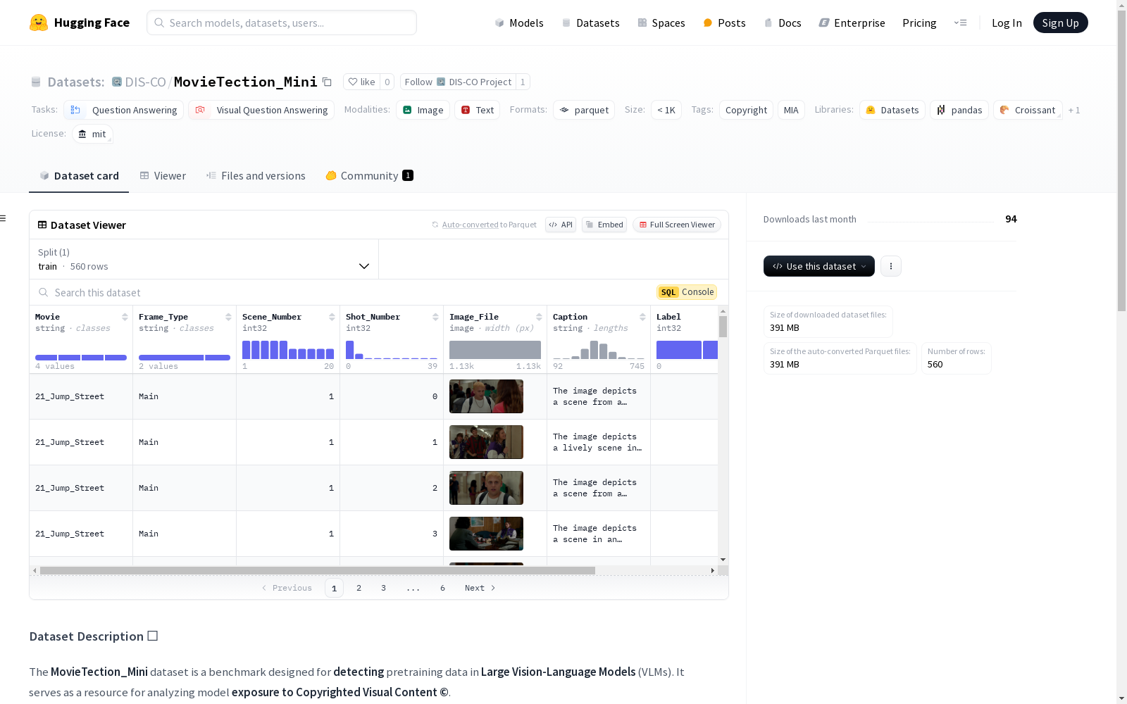Click the Hugging Face logo icon

(39, 23)
